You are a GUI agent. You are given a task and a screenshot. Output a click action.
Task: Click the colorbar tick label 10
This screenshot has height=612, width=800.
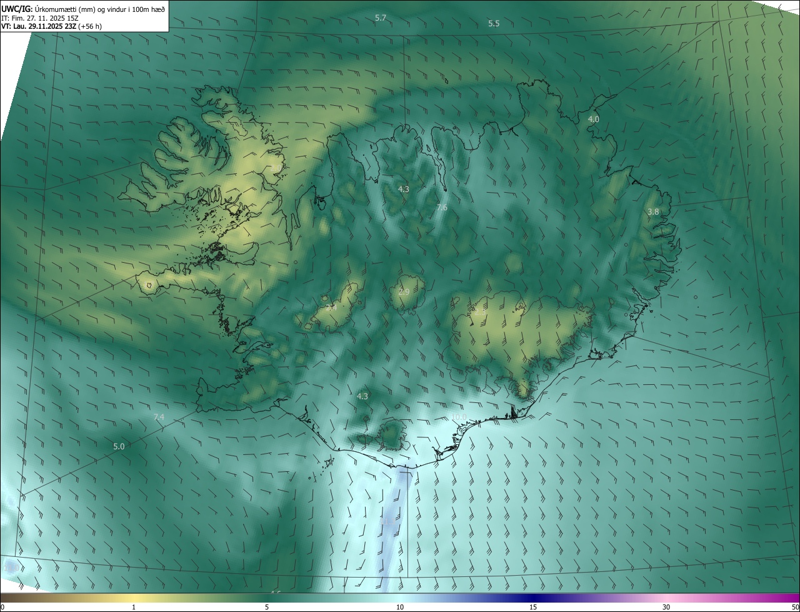pos(400,608)
